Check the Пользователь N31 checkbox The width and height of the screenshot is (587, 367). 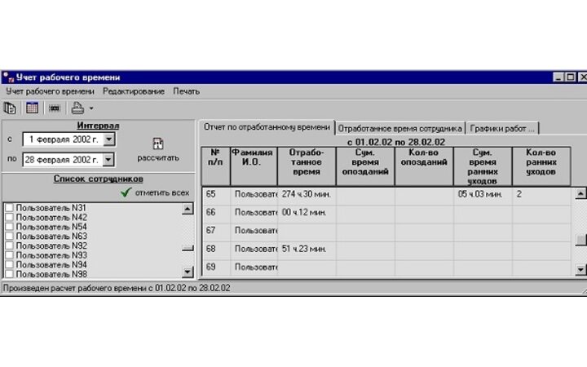coord(9,208)
